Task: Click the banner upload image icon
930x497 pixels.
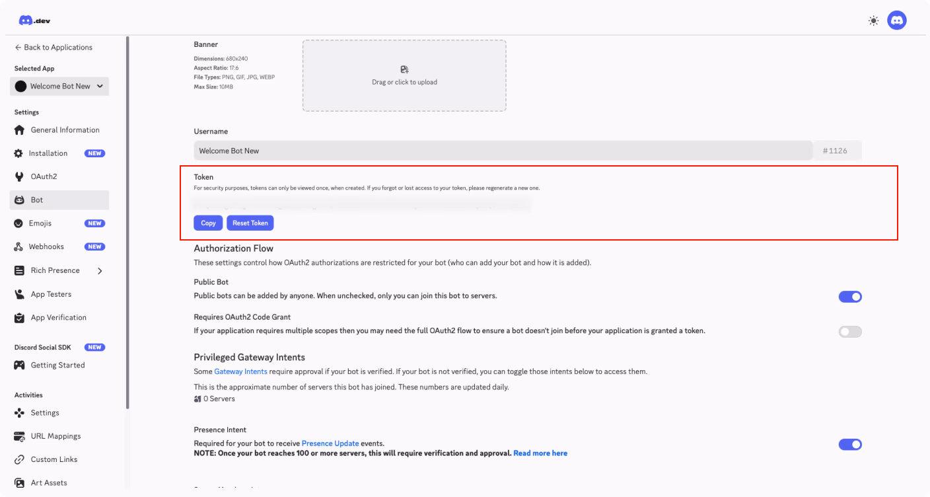Action: (404, 69)
